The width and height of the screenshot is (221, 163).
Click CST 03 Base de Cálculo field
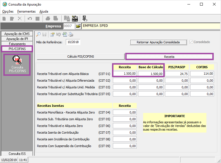click(x=151, y=87)
